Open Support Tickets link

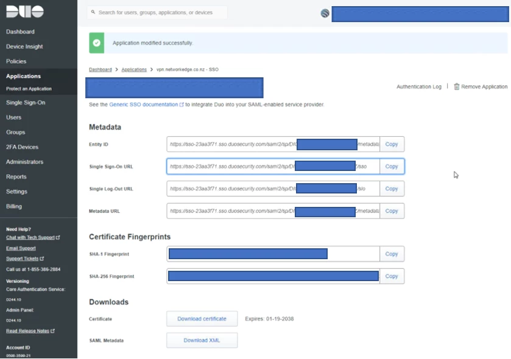[x=22, y=259]
